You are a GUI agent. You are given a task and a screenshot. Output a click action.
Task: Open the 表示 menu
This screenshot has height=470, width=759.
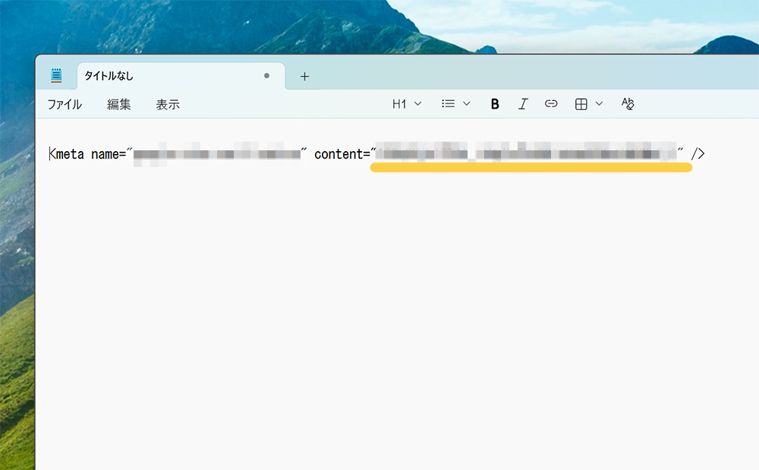[168, 104]
